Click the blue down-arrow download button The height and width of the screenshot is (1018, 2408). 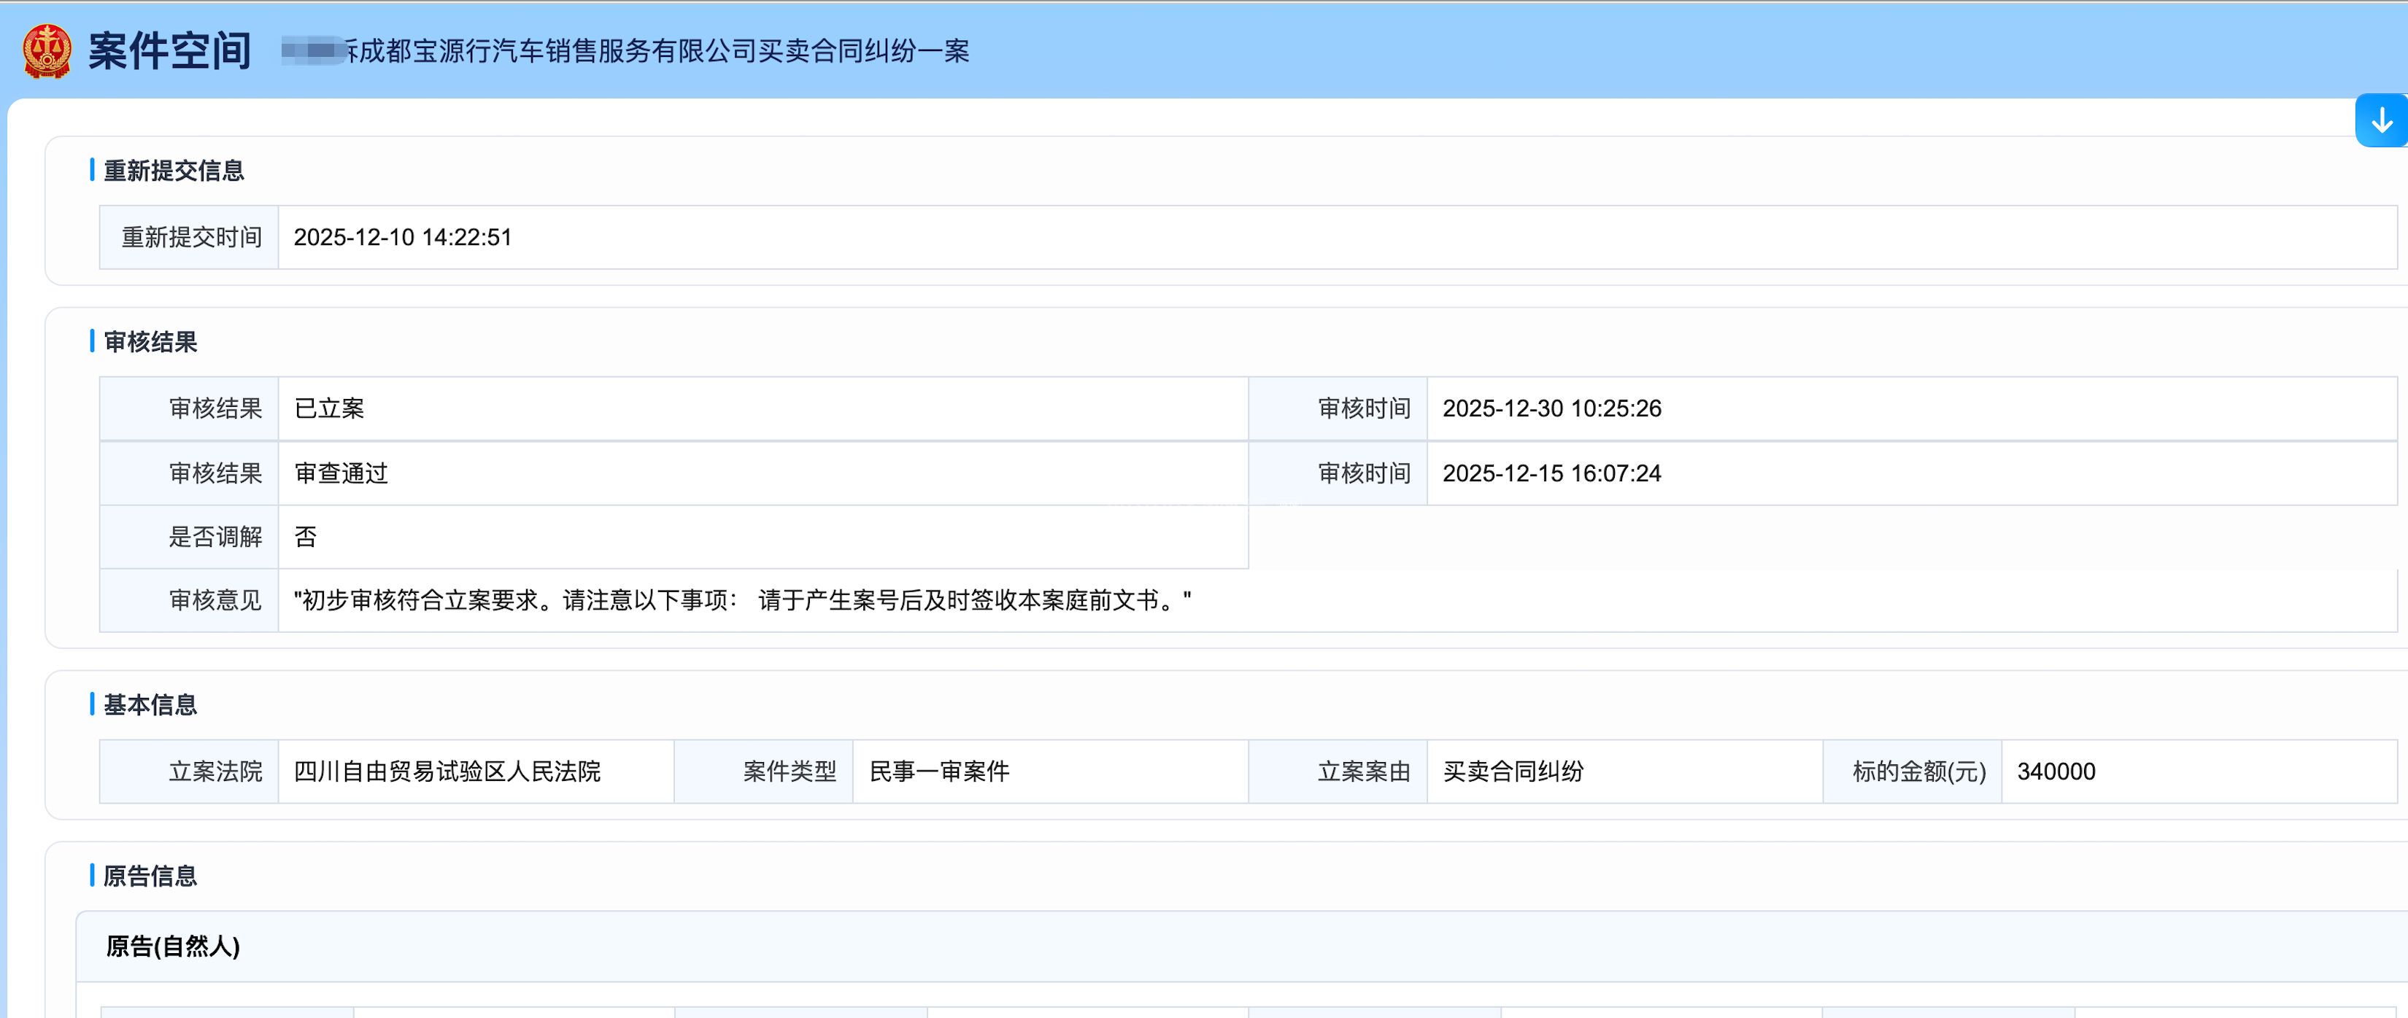click(2381, 120)
